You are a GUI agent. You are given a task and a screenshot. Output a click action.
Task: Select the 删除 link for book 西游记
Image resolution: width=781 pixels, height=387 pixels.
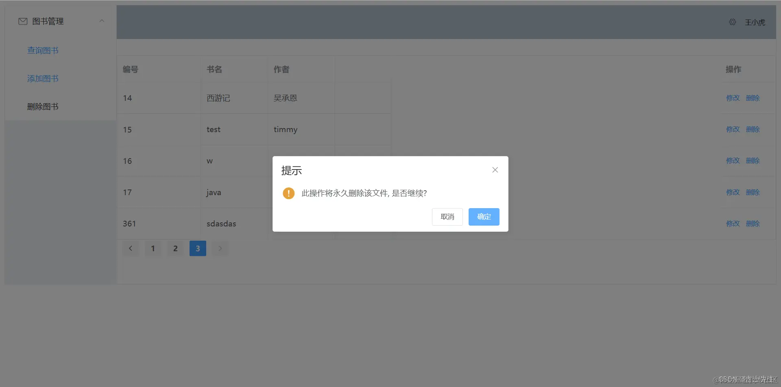tap(753, 98)
